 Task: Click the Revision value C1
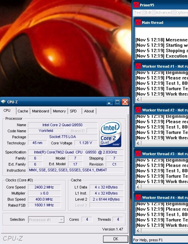coord(115,164)
